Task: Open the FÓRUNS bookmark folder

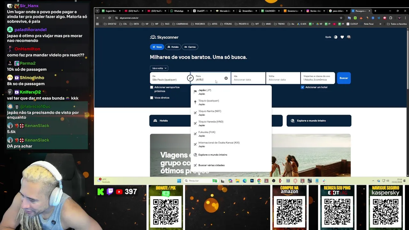Action: (x=226, y=24)
